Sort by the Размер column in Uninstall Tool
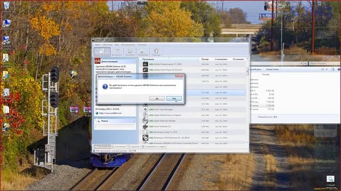The width and height of the screenshot is (341, 191). [205, 59]
